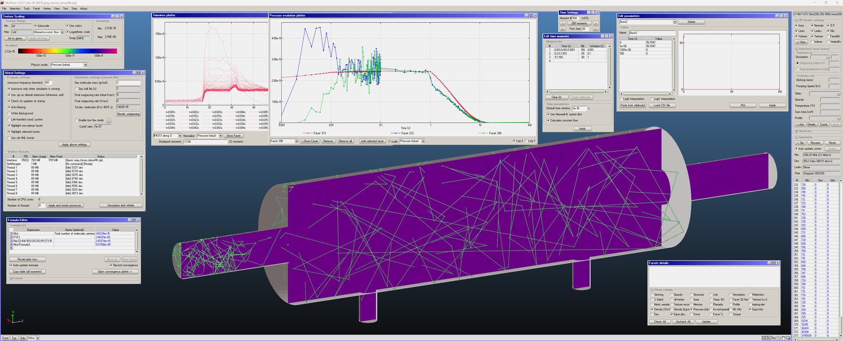This screenshot has width=843, height=341.
Task: Click Load CSV file button
Action: (x=662, y=105)
